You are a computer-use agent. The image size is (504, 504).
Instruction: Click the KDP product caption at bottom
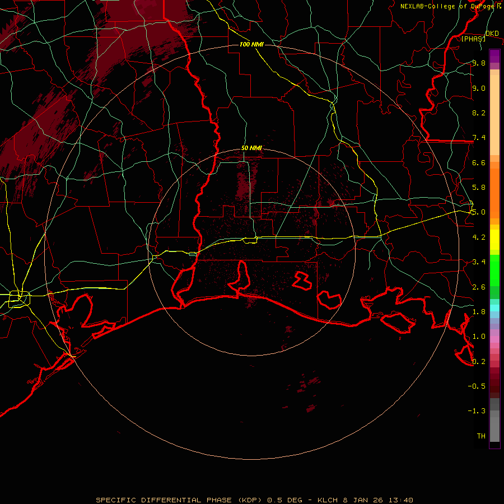point(254,500)
